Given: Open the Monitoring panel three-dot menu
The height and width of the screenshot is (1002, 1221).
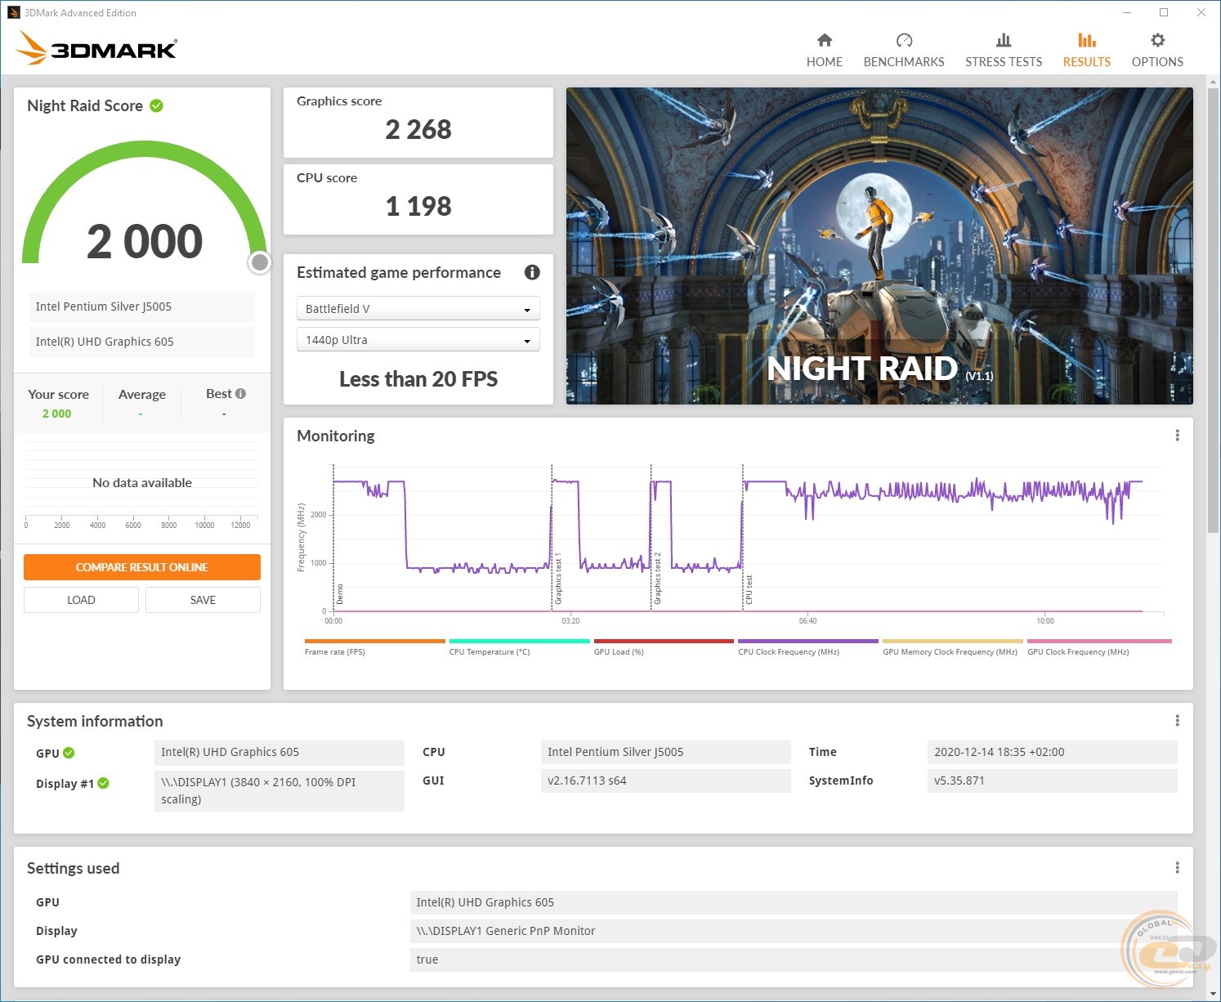Looking at the screenshot, I should coord(1177,436).
